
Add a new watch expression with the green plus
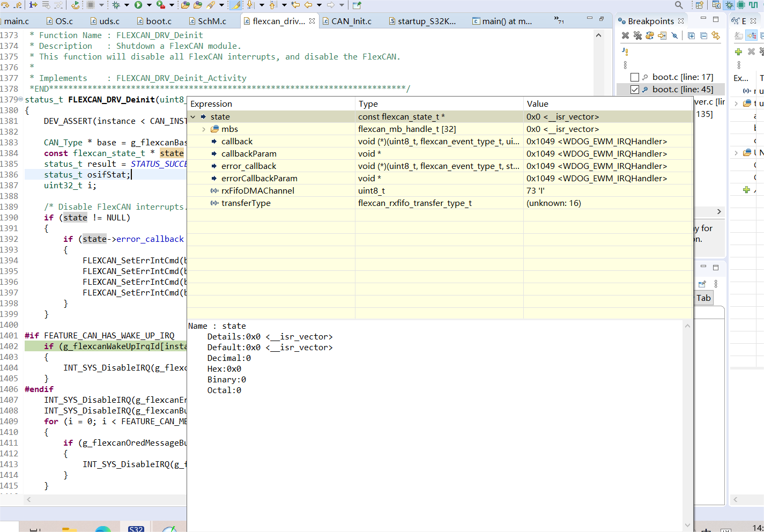(x=739, y=52)
